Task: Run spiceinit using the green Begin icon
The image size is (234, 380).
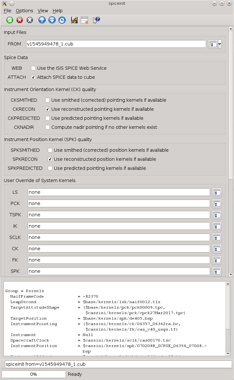Action: tap(9, 20)
